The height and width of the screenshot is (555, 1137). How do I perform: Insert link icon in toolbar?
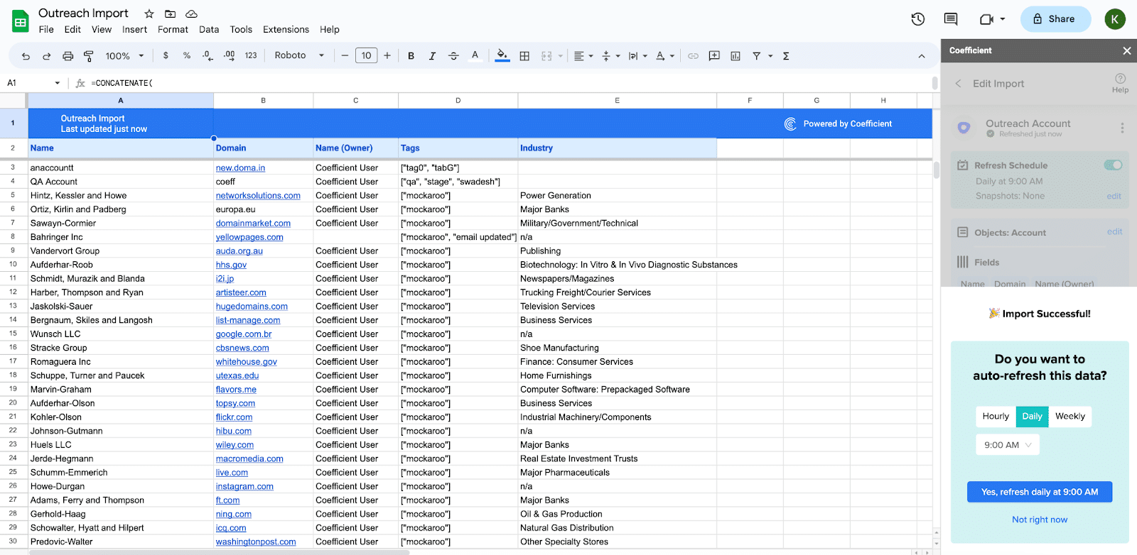(693, 56)
